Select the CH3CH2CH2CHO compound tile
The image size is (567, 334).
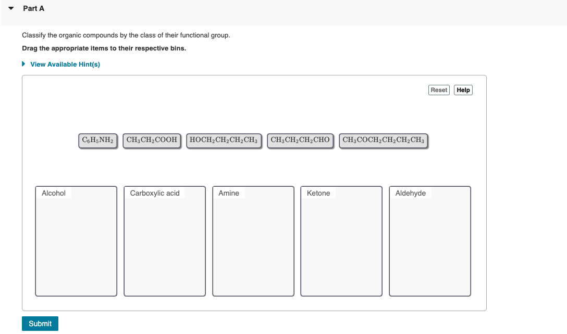[300, 140]
